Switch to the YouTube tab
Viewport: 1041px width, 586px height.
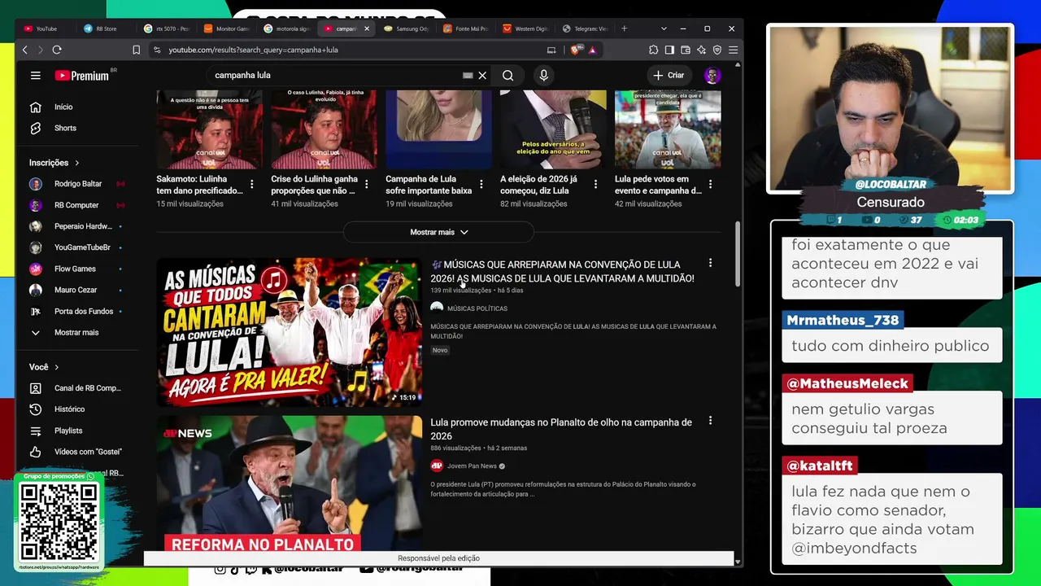(47, 28)
